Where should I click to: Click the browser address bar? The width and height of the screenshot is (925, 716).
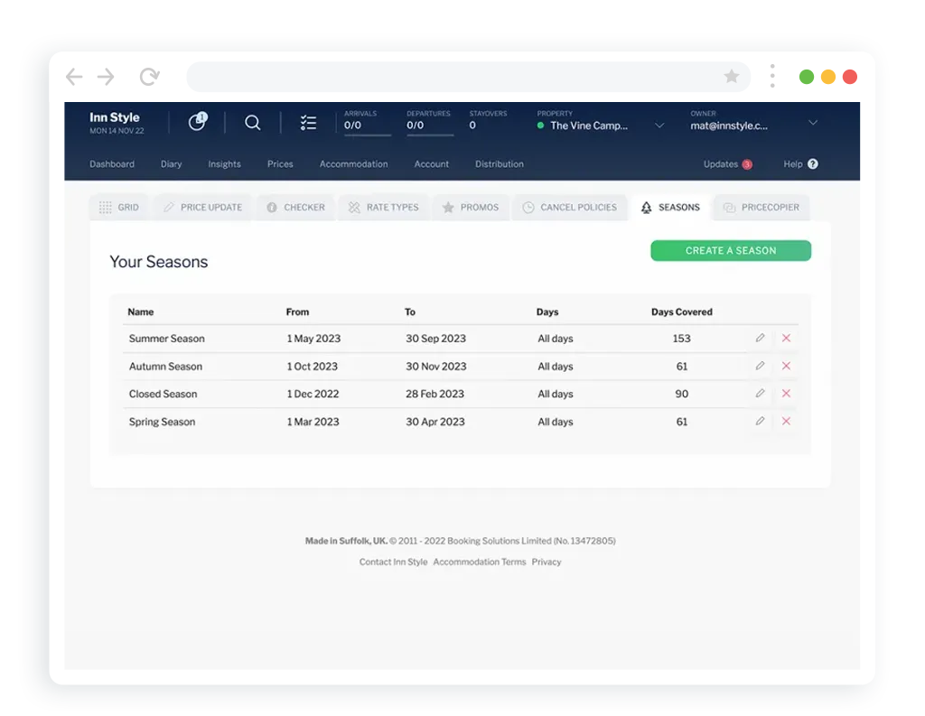[452, 77]
